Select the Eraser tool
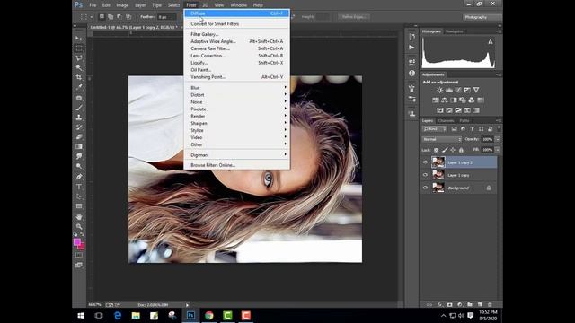 click(79, 137)
